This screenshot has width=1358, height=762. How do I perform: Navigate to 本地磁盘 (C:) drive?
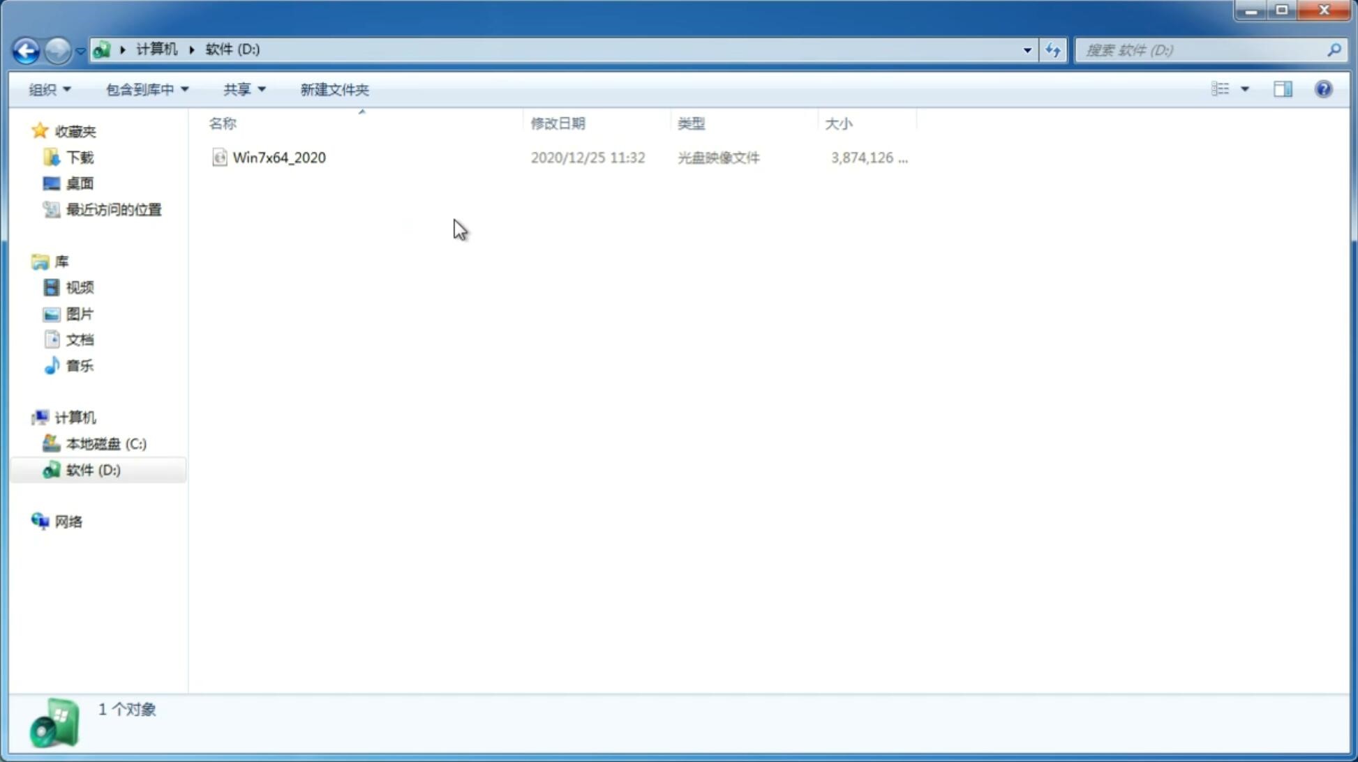[105, 443]
